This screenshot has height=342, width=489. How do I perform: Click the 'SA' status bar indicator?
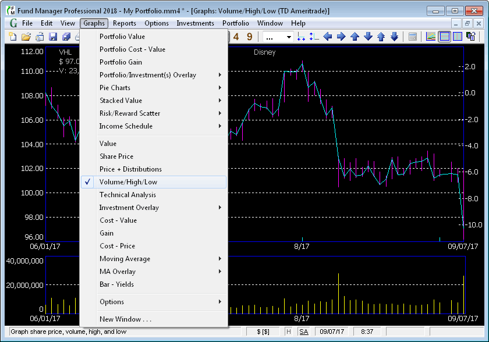pyautogui.click(x=304, y=332)
